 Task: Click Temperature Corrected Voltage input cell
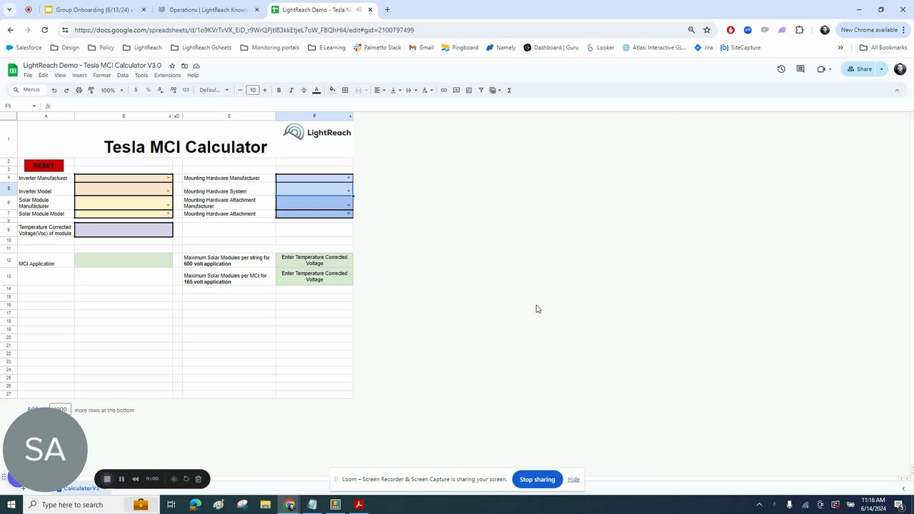coord(124,230)
